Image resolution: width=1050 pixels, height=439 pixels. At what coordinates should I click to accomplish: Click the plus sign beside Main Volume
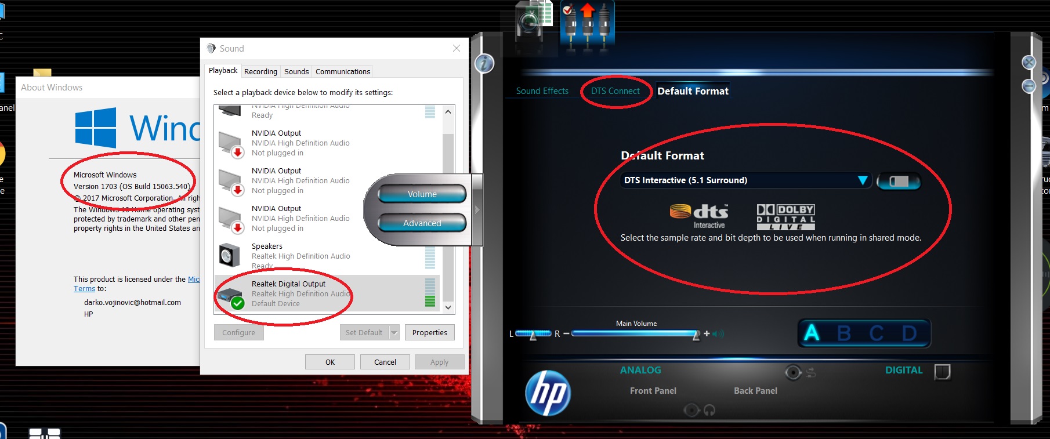pyautogui.click(x=707, y=333)
